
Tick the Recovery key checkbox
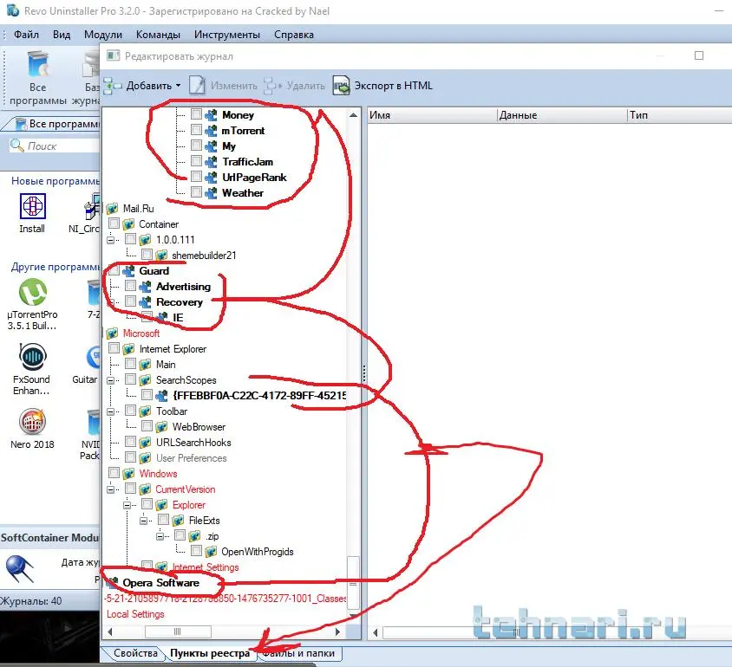click(x=131, y=301)
